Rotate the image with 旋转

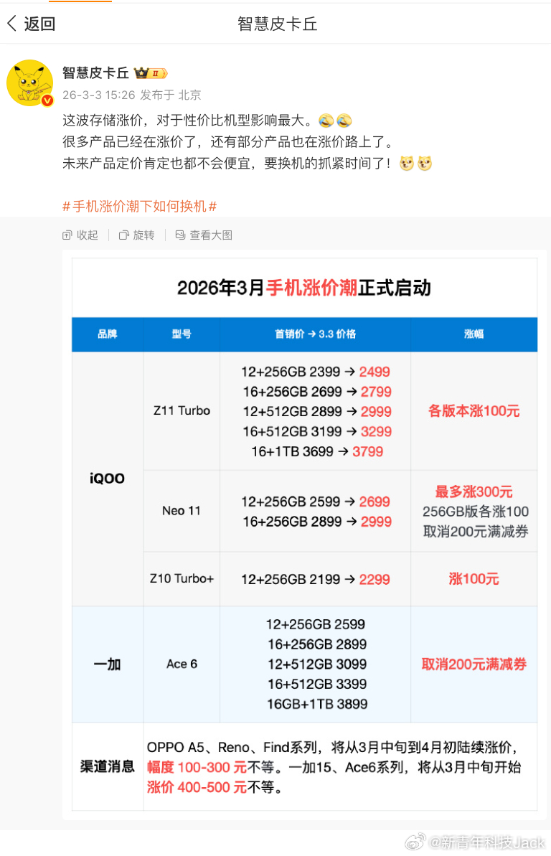(x=136, y=235)
